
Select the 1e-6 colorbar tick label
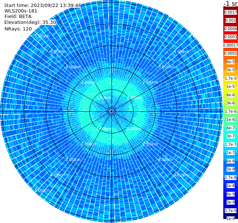[231, 119]
